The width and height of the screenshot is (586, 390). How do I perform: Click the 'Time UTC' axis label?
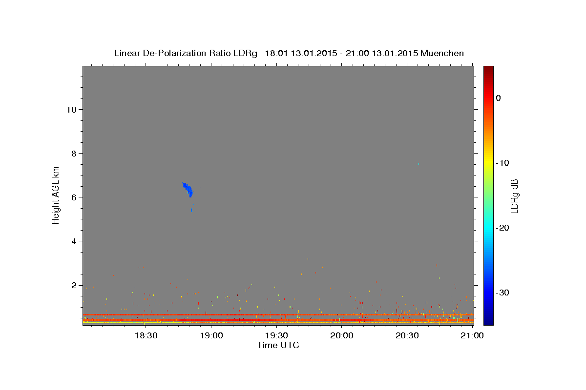click(278, 345)
